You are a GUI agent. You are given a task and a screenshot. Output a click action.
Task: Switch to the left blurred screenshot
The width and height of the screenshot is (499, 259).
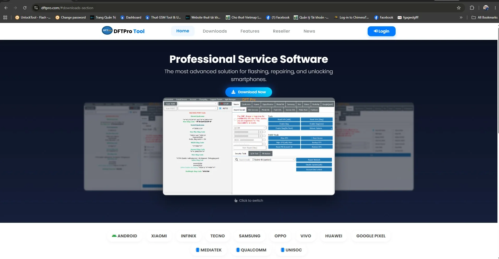(123, 146)
